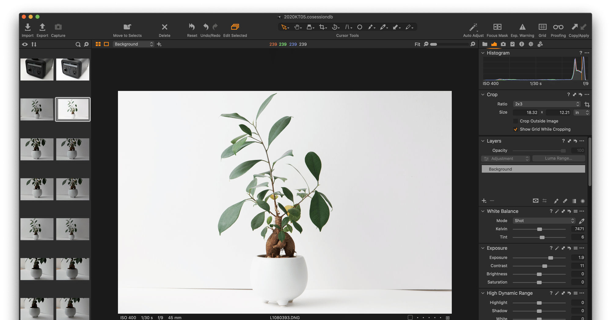Open the layer Adjustment type dropdown
This screenshot has width=611, height=320.
pyautogui.click(x=505, y=159)
